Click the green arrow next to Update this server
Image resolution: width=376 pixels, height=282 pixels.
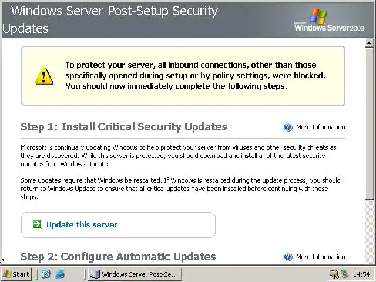(x=38, y=224)
